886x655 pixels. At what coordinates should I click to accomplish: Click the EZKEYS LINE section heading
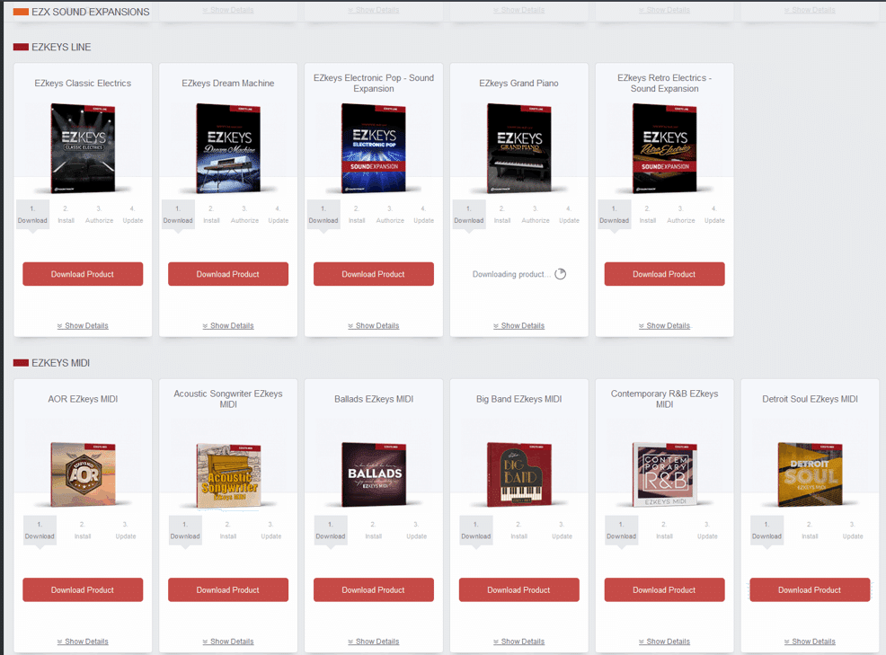pyautogui.click(x=61, y=47)
